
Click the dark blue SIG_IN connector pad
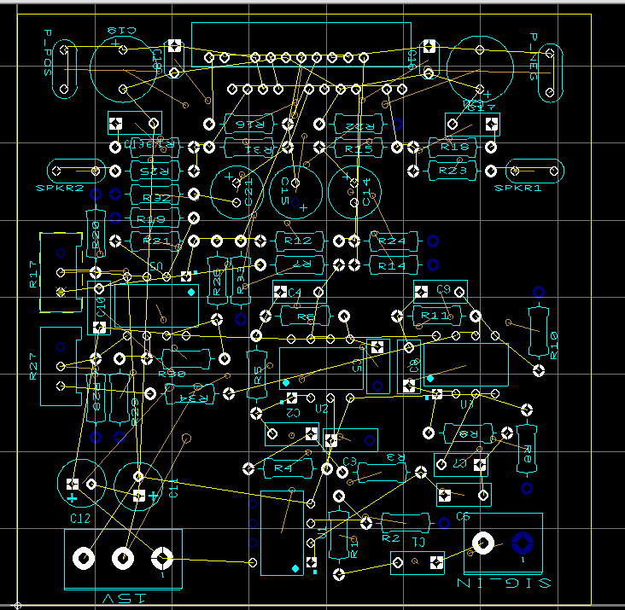(x=523, y=543)
